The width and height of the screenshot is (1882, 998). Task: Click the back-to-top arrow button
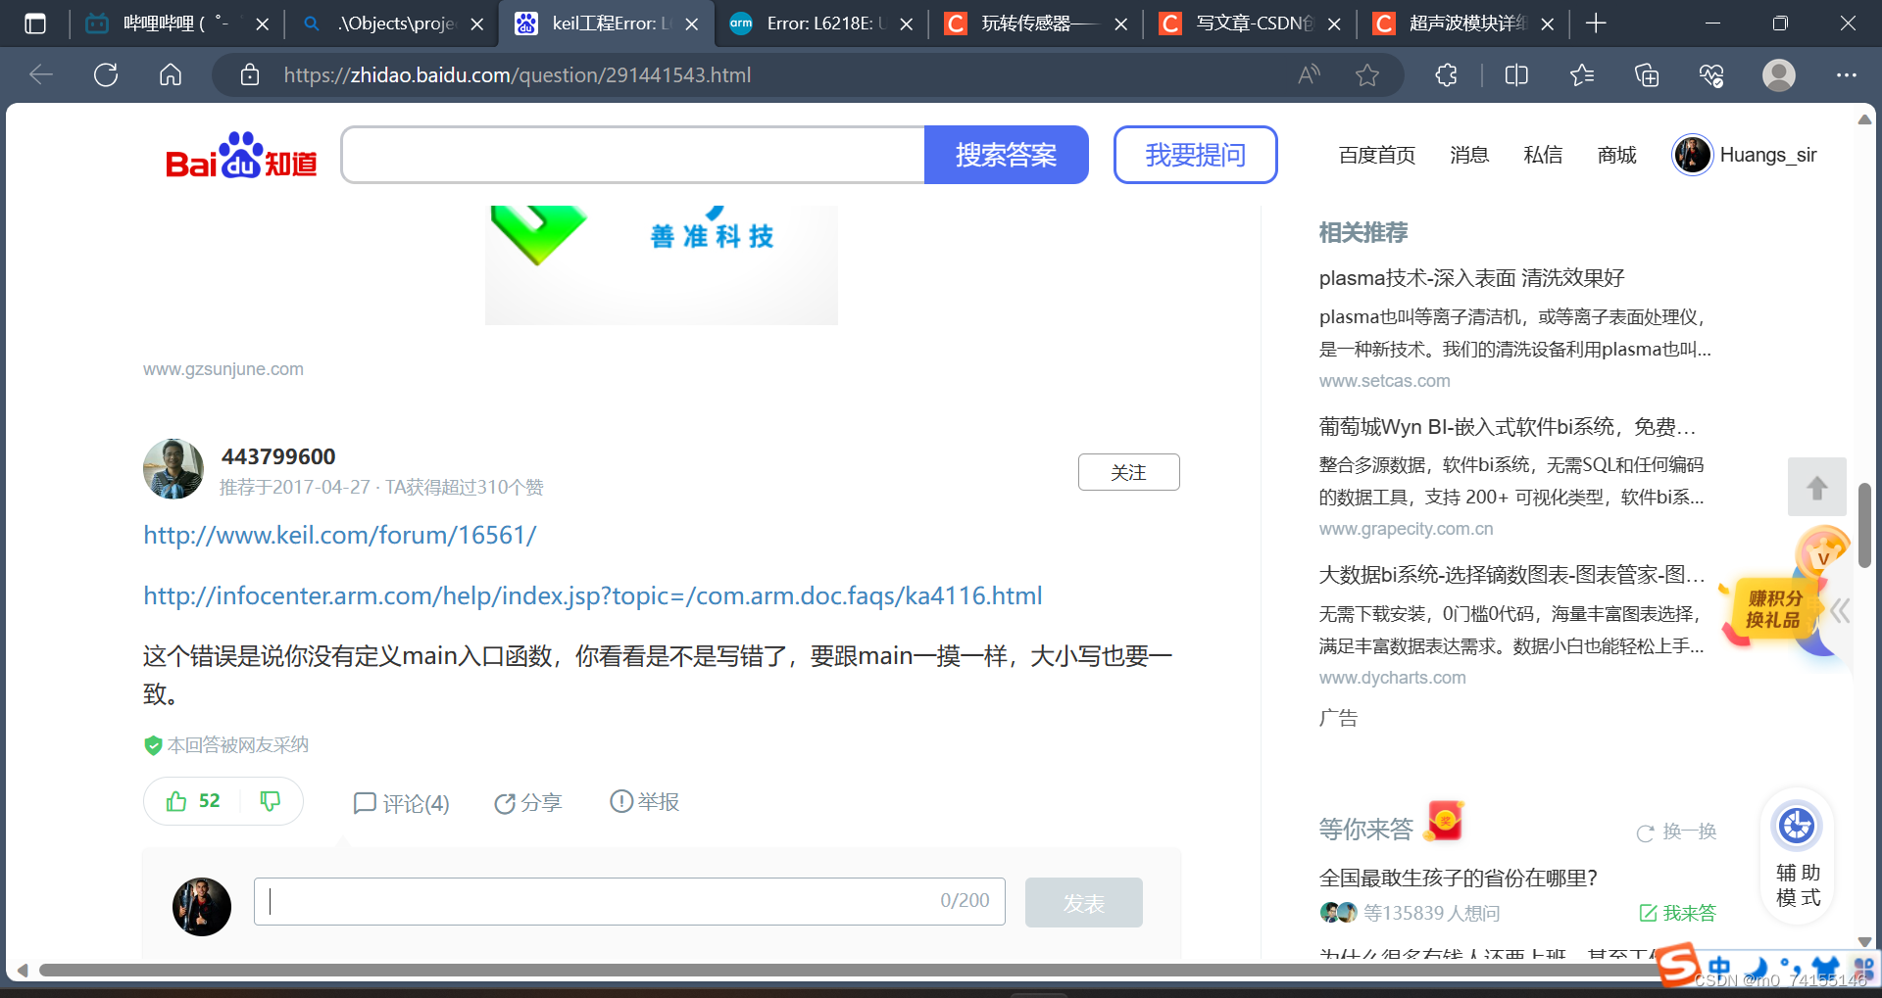1816,487
